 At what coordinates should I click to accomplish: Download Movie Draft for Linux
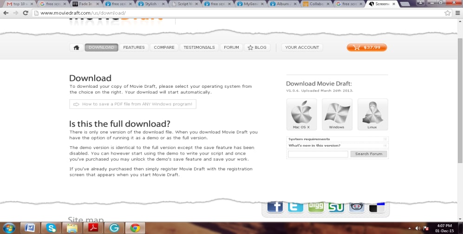(x=372, y=115)
